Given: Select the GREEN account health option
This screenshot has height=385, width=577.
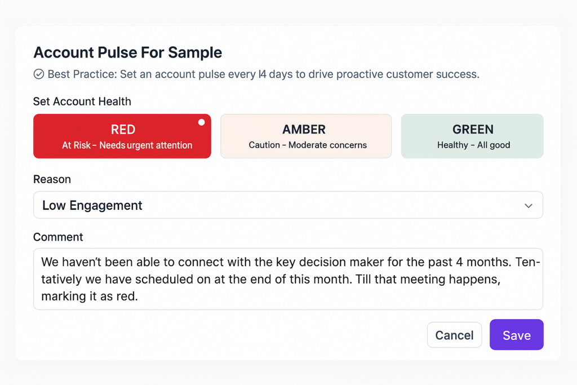Looking at the screenshot, I should [472, 136].
